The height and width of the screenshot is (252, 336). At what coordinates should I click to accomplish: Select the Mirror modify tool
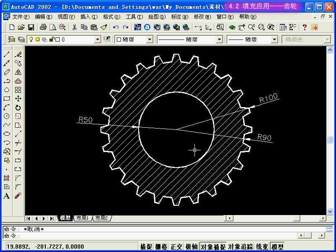[18, 72]
